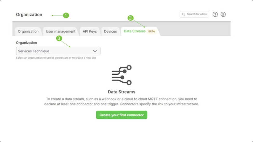The image size is (253, 142).
Task: Click the organization selector helper text
Action: tap(56, 58)
